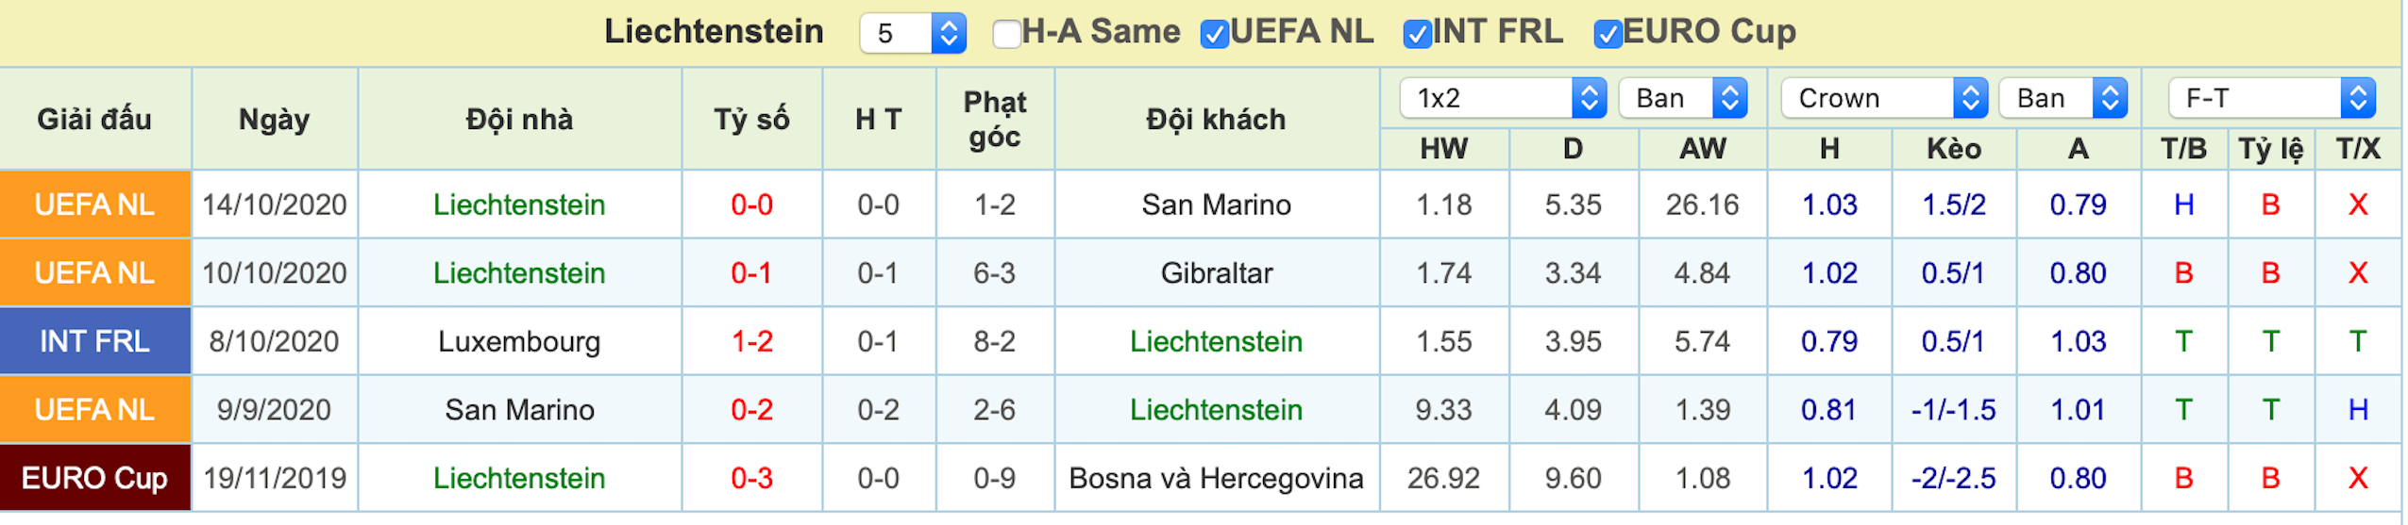
Task: Uncheck the INT FRL filter
Action: (x=1417, y=34)
